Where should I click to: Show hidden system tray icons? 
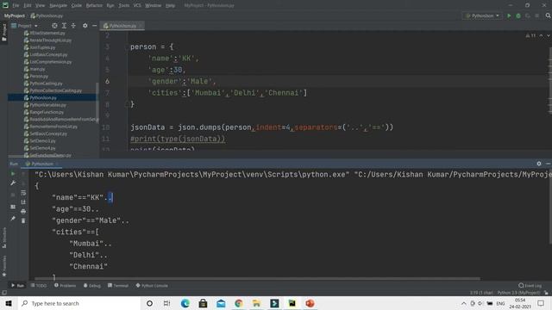(x=464, y=303)
